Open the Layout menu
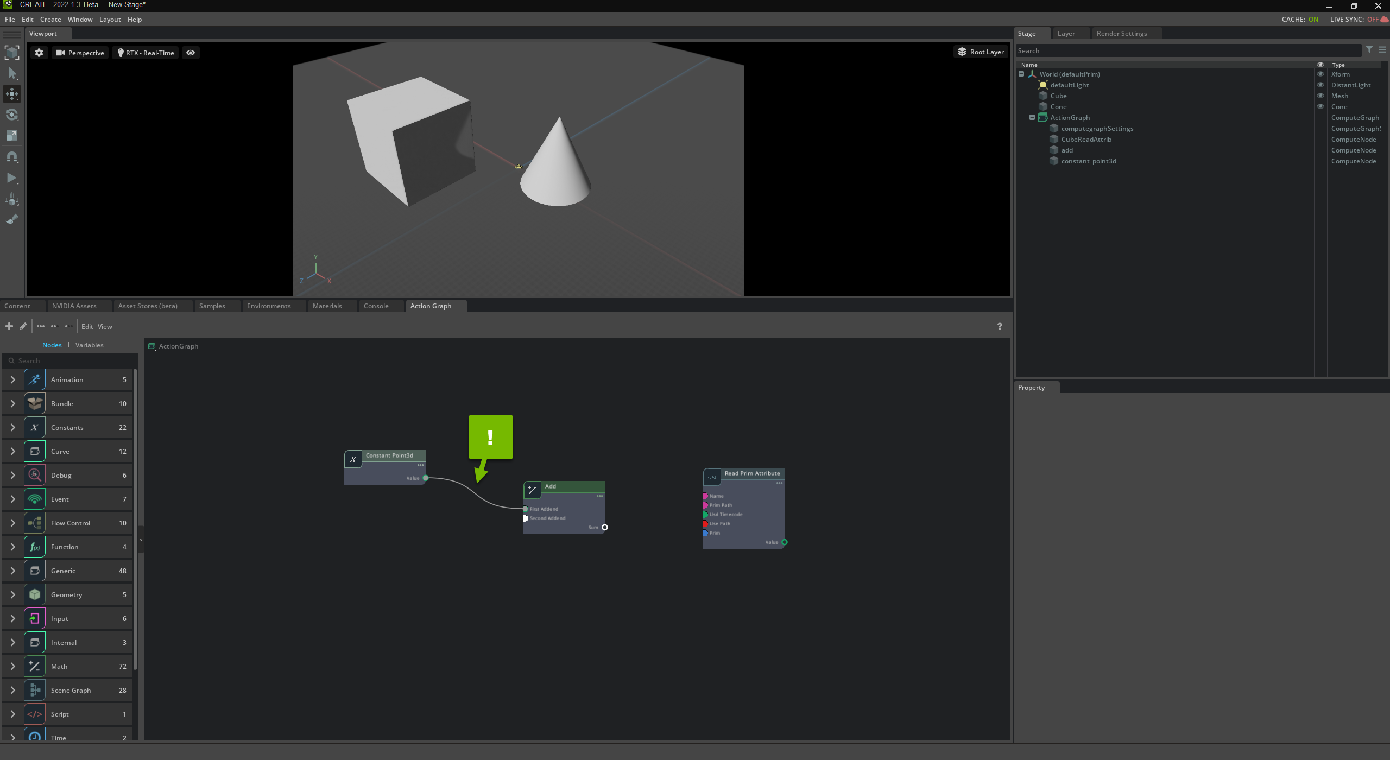Image resolution: width=1390 pixels, height=760 pixels. (x=110, y=19)
